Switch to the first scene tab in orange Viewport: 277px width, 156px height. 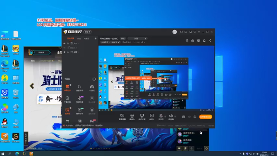[71, 38]
